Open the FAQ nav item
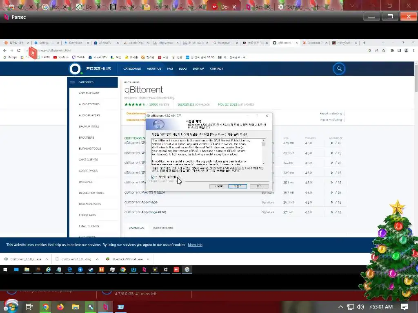 click(x=170, y=68)
